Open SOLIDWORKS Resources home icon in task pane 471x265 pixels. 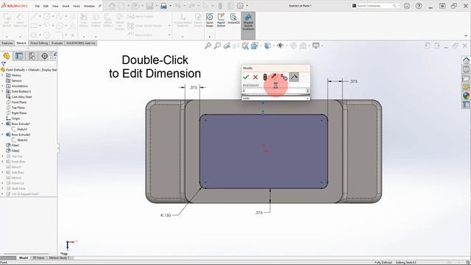click(466, 60)
